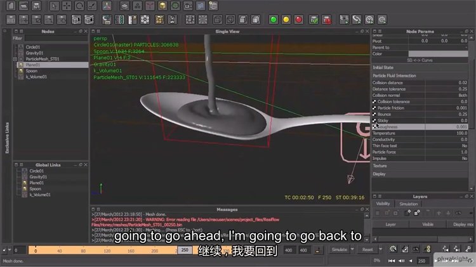Add an object using yellow cube icon

pyautogui.click(x=162, y=6)
